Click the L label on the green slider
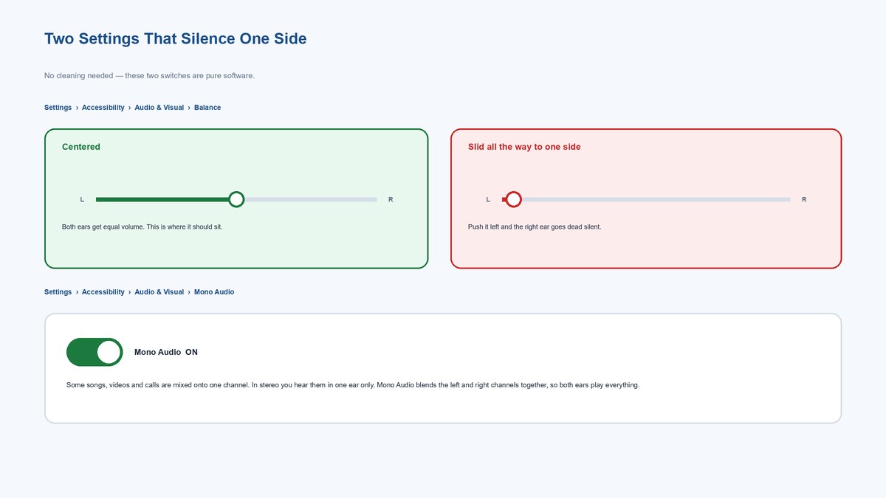886x498 pixels. click(x=82, y=200)
